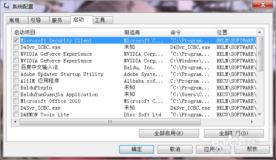Select the BaiduPinyin row text
Screen dimensions: 276x160
coord(36,88)
